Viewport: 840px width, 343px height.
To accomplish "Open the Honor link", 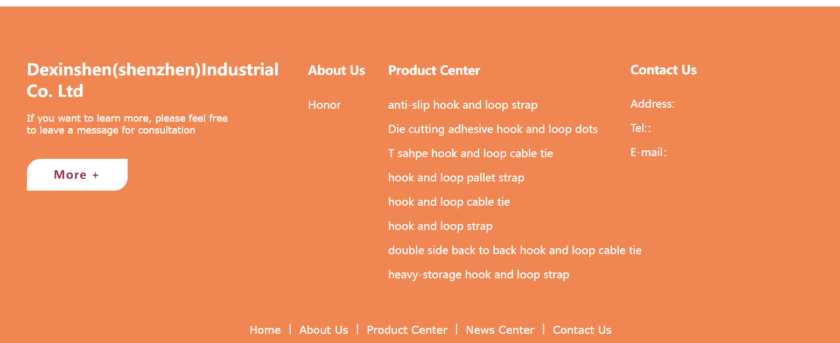I will 324,105.
